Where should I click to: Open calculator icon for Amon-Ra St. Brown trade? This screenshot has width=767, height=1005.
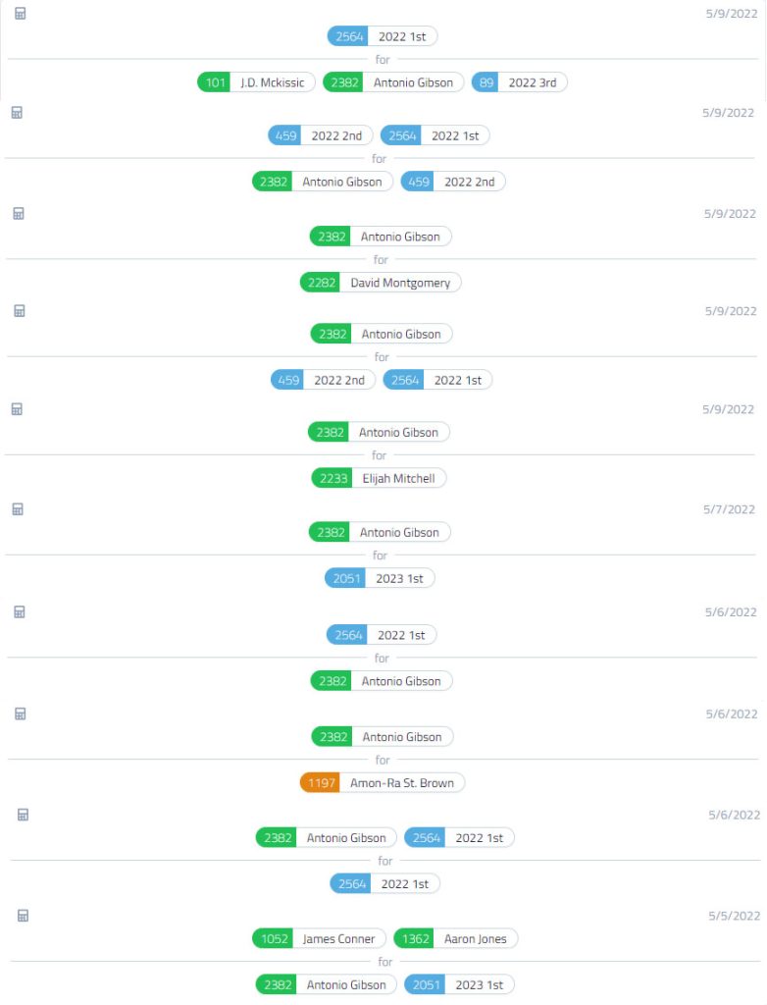pos(20,714)
